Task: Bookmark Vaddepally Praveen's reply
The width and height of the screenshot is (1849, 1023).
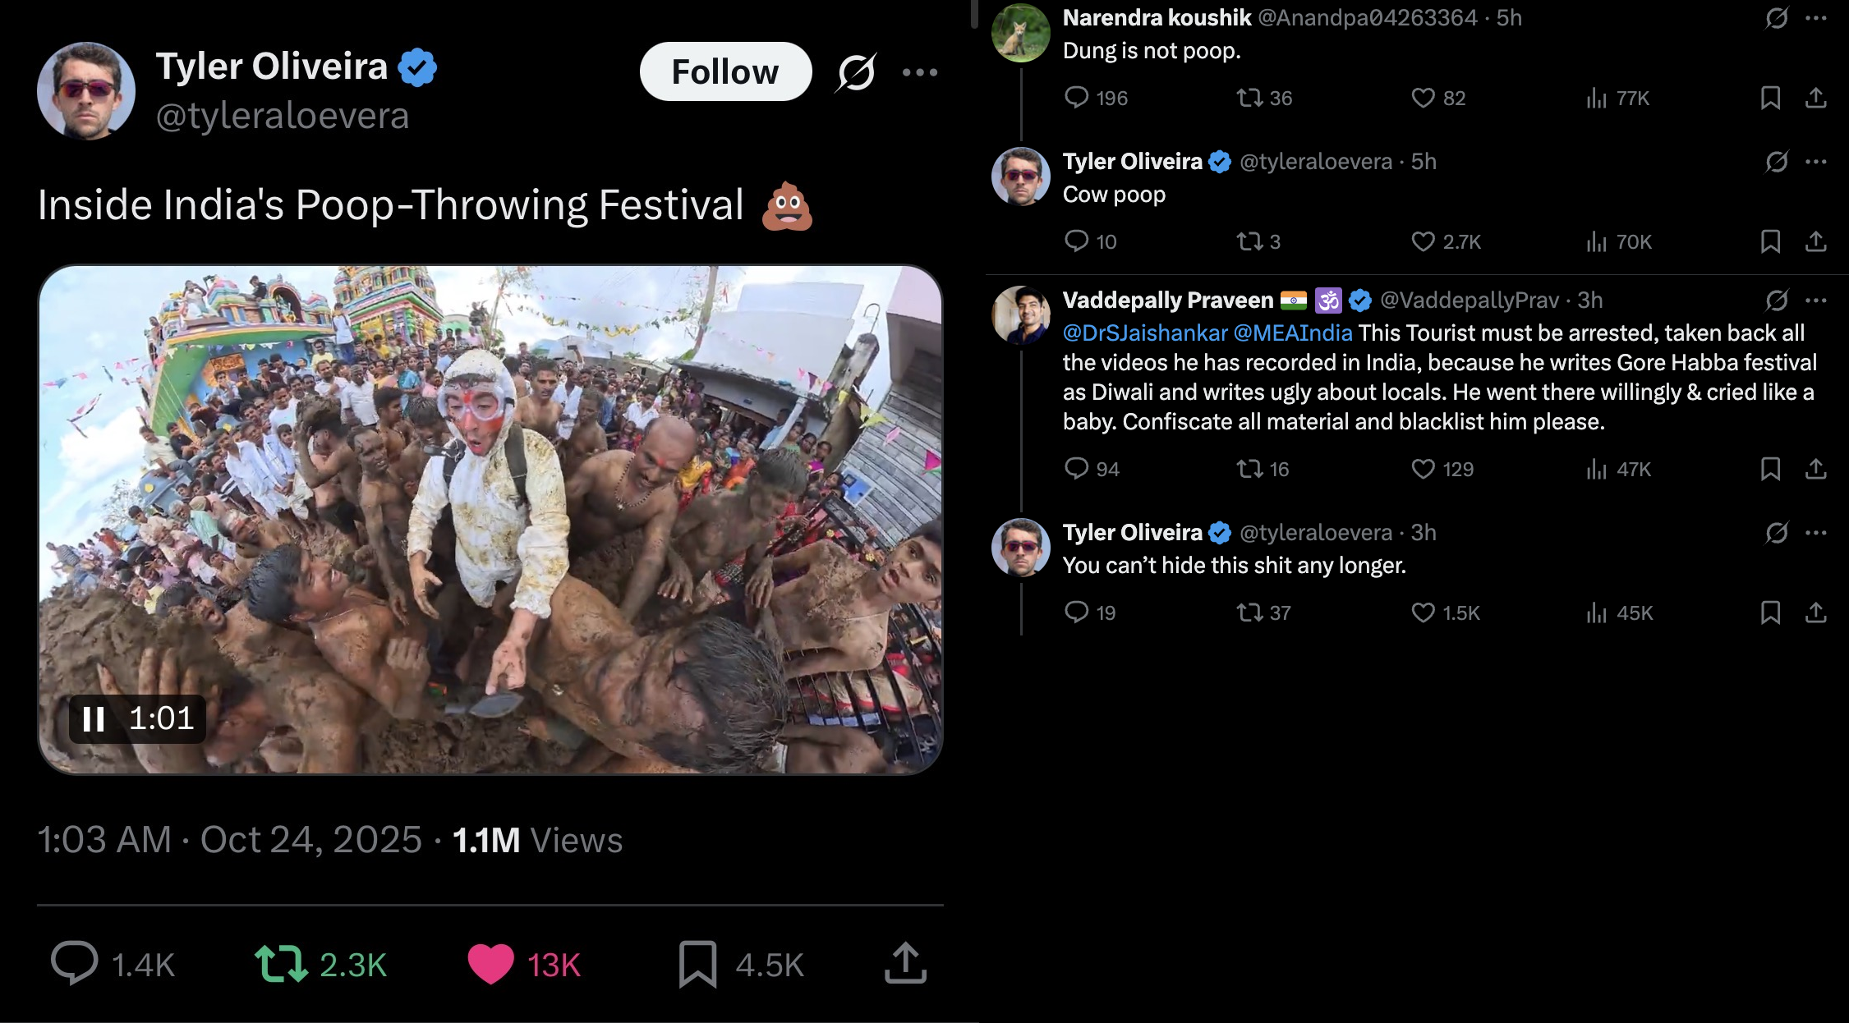Action: 1770,469
